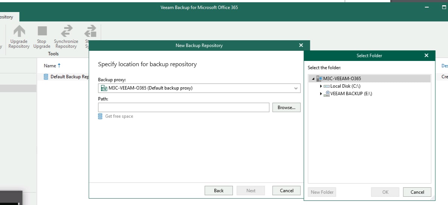This screenshot has width=448, height=205.
Task: Click the Local Disk (C:\) drive icon
Action: point(327,86)
